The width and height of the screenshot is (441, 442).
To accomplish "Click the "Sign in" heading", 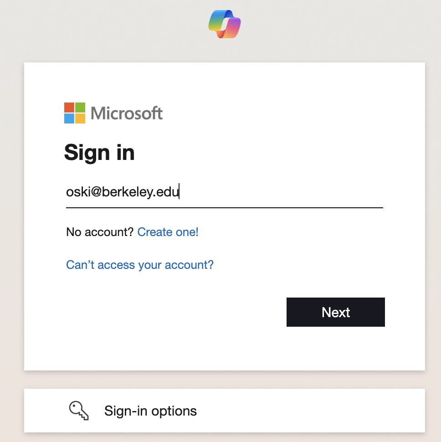I will (x=99, y=152).
